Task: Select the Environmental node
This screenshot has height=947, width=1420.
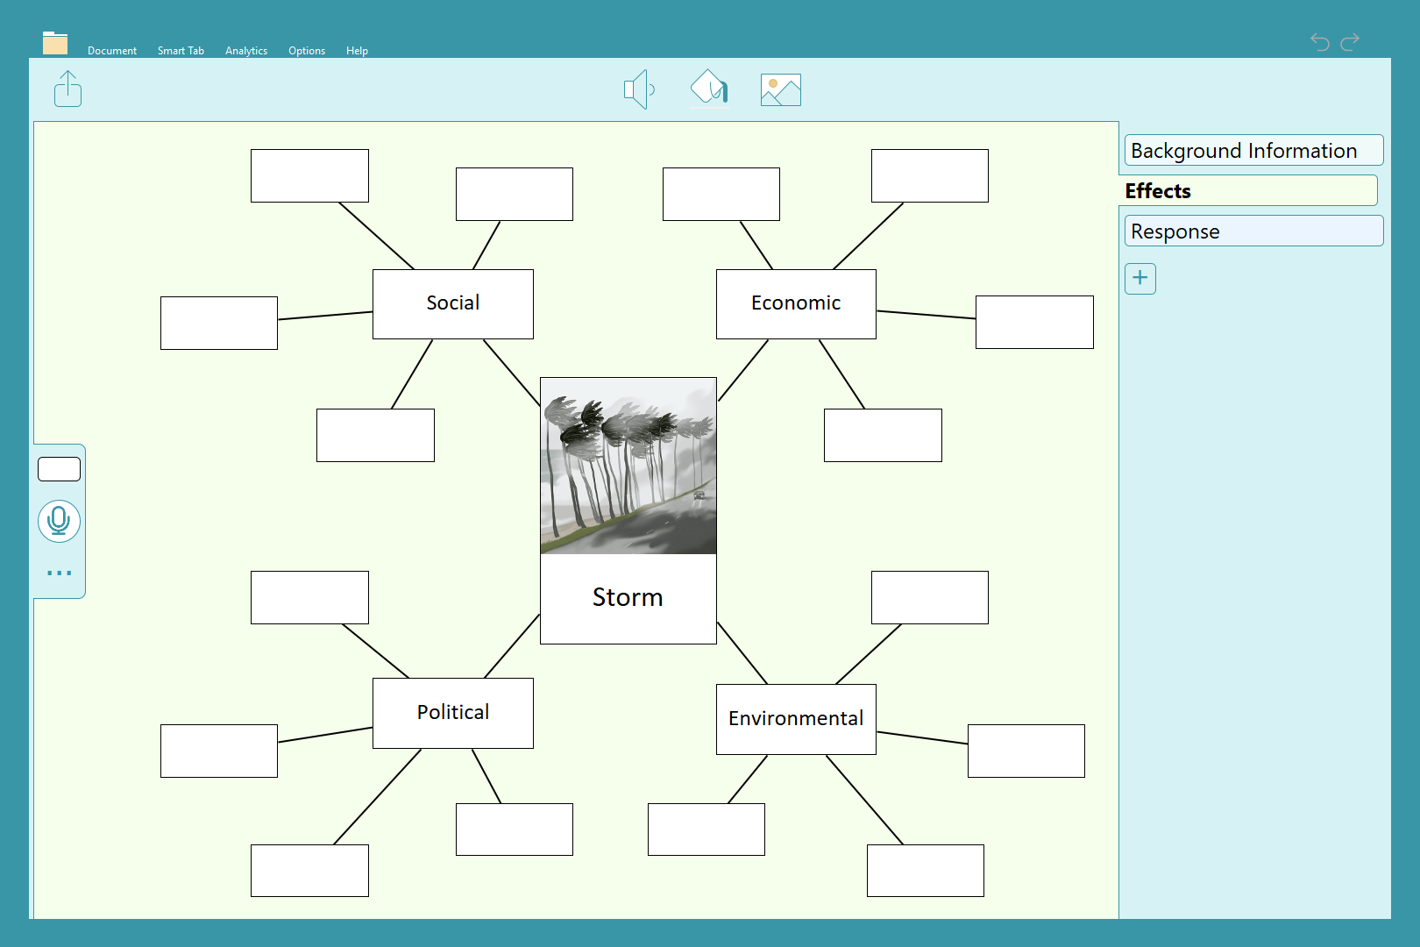Action: tap(795, 719)
